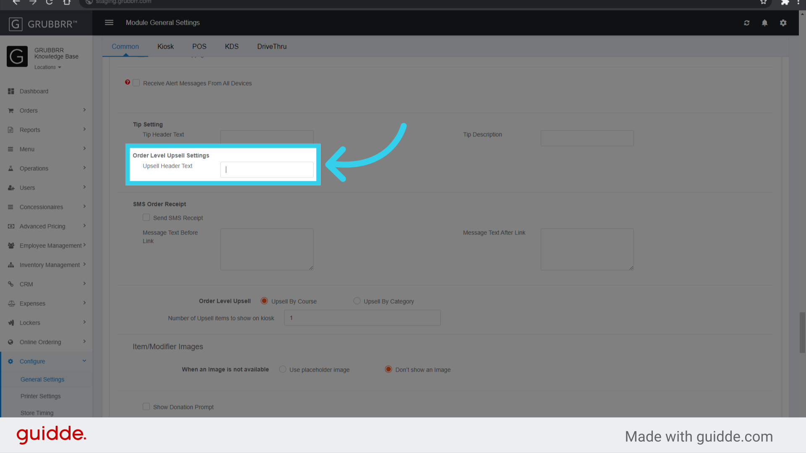Expand the Reports menu chevron

click(84, 130)
